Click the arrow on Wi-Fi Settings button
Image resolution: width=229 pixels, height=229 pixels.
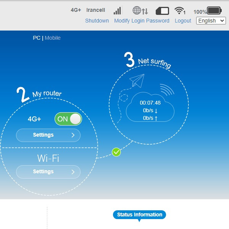73,172
